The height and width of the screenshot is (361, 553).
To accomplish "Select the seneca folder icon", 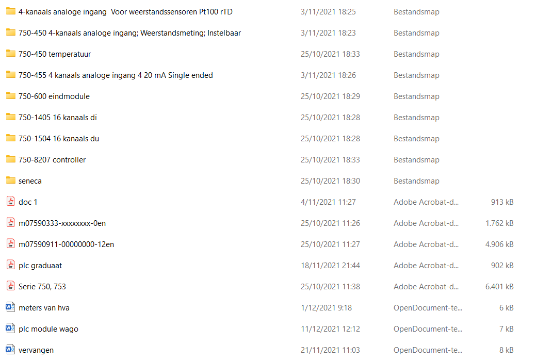I will click(11, 180).
